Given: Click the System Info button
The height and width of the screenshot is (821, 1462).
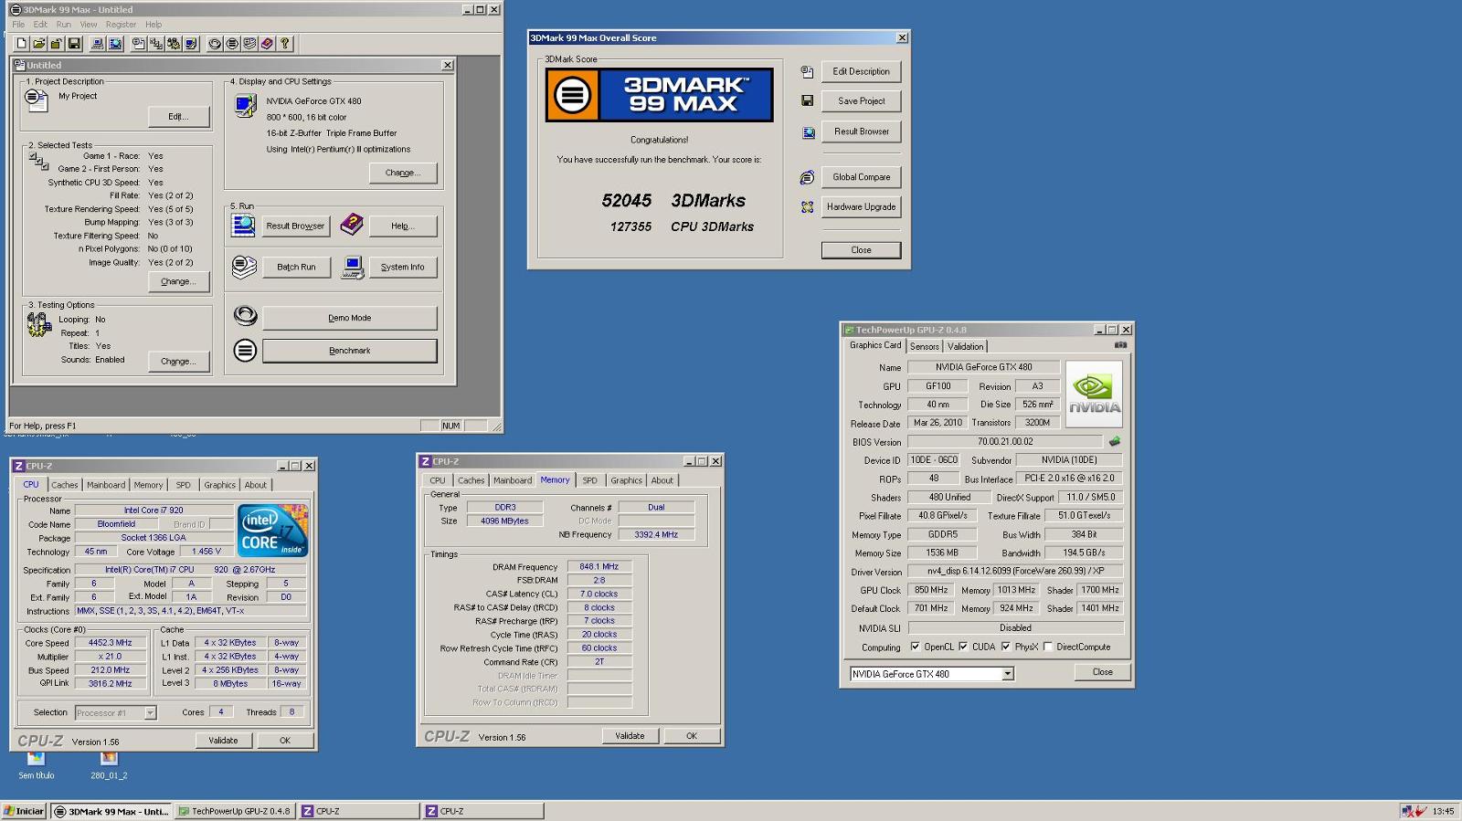Looking at the screenshot, I should coord(403,267).
